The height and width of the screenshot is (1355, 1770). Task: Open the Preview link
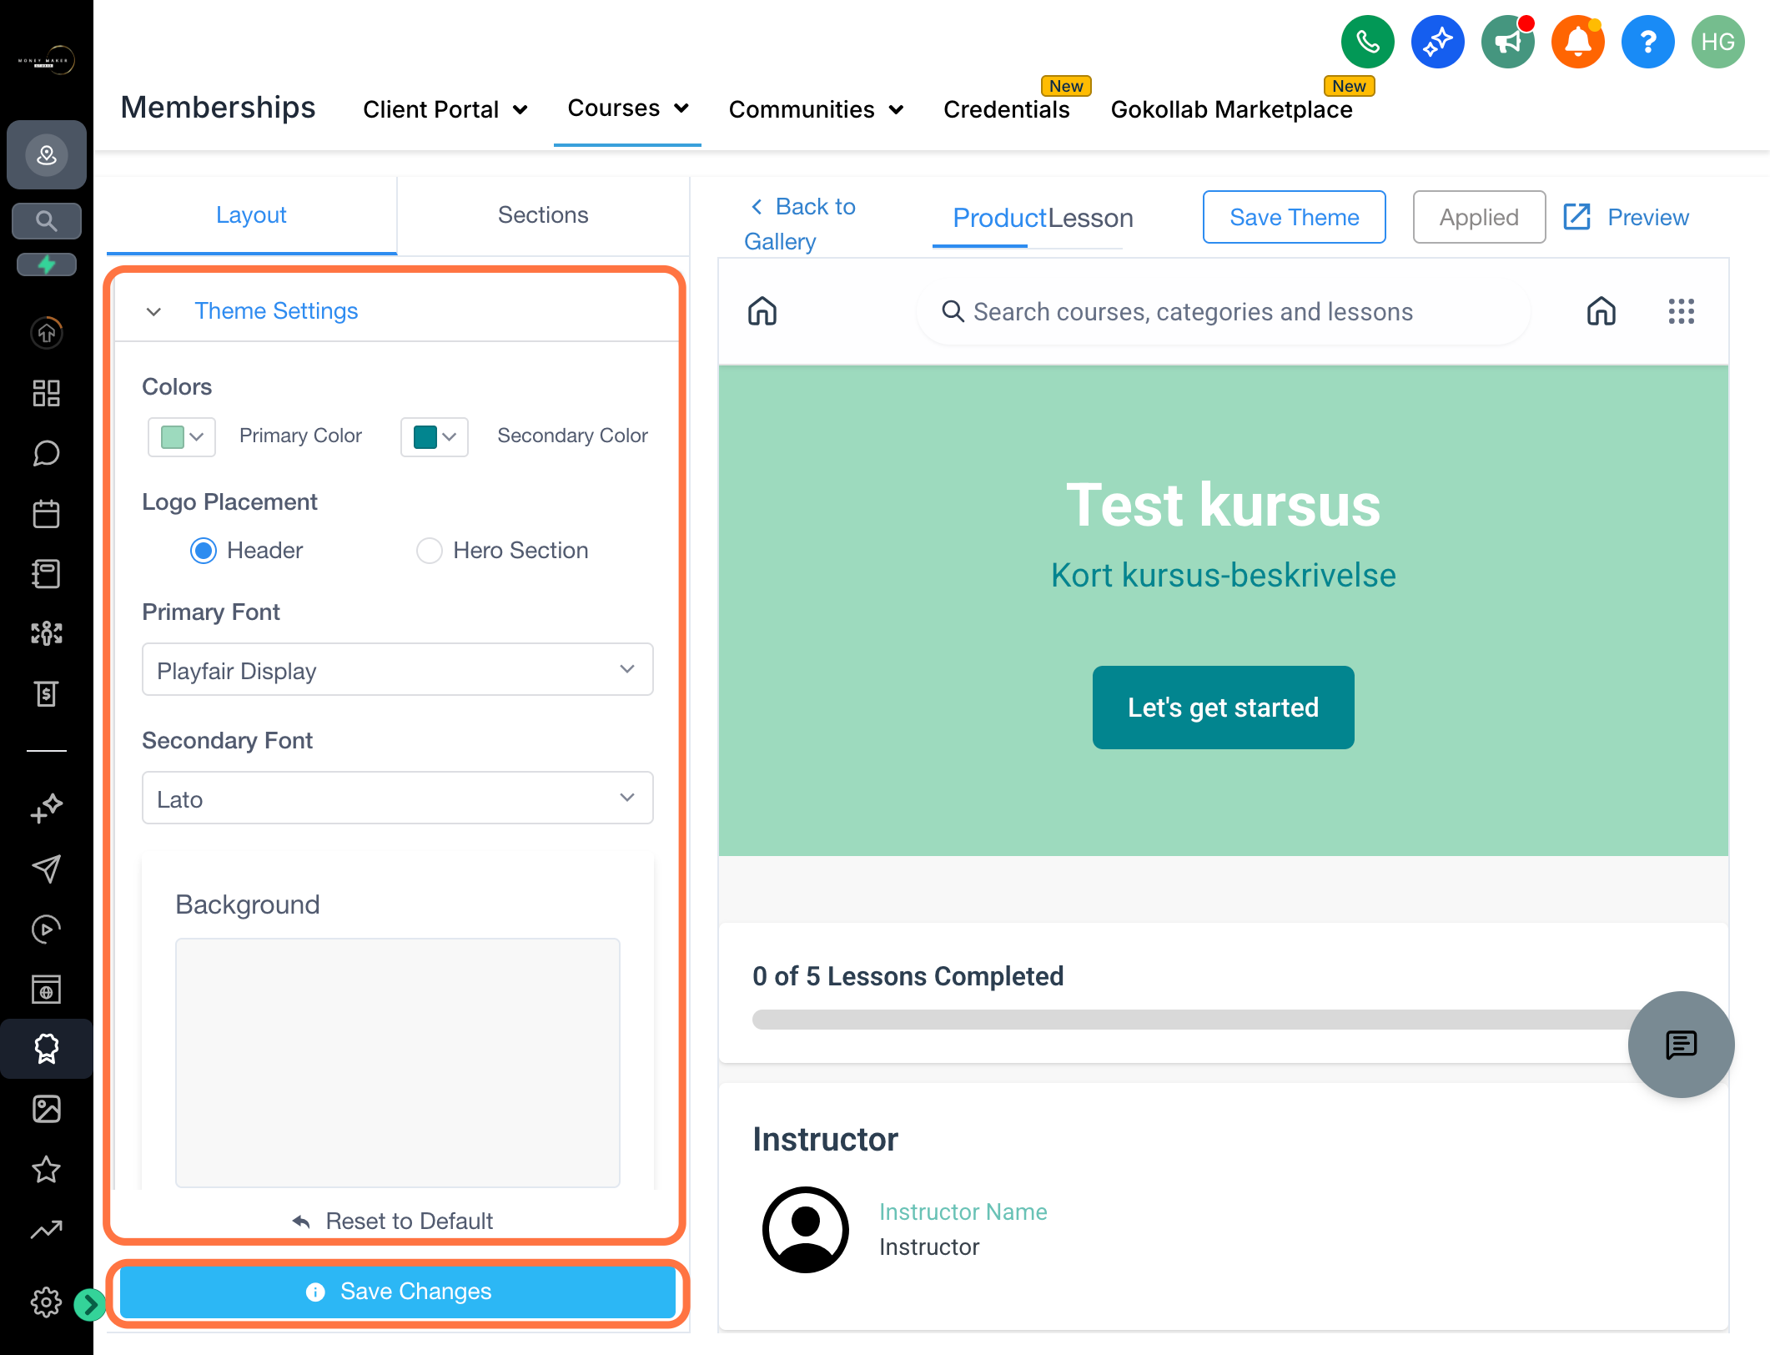pos(1626,217)
